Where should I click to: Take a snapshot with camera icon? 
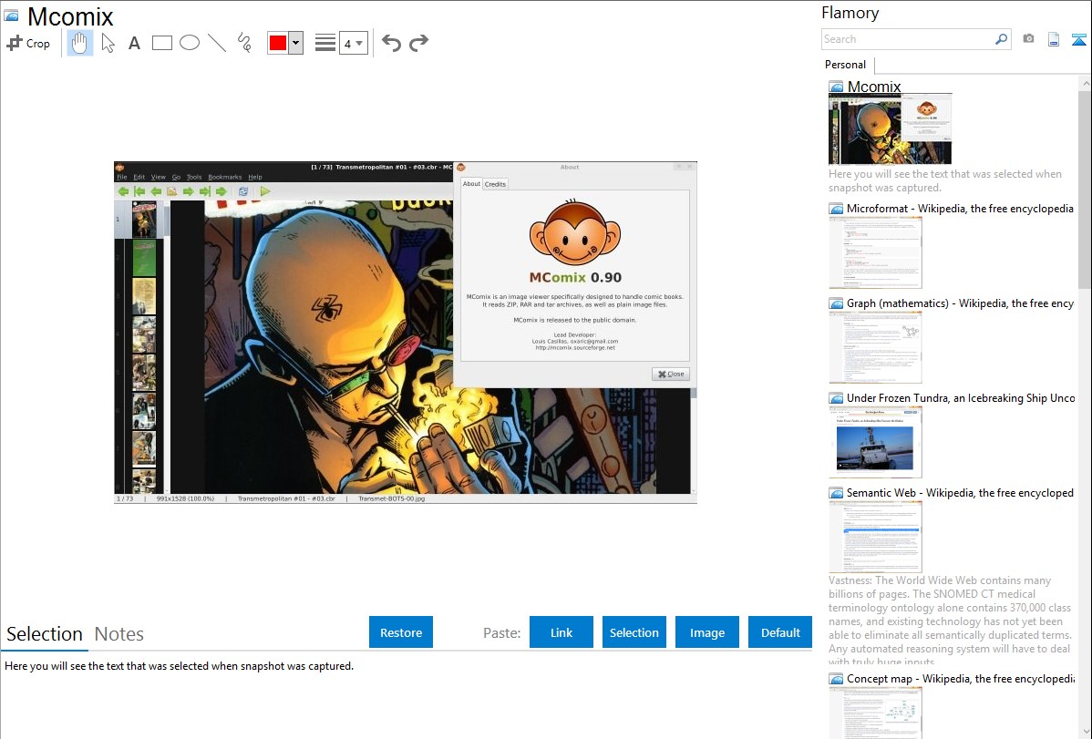click(1028, 39)
